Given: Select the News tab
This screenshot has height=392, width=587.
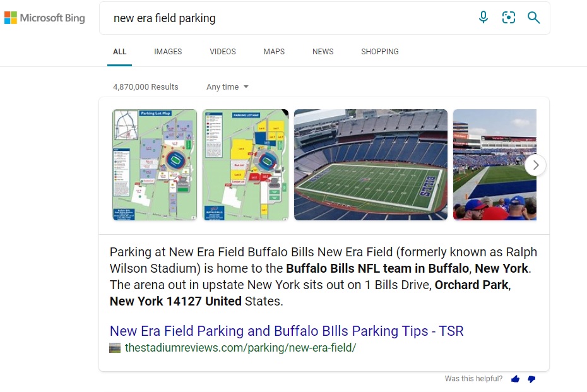Looking at the screenshot, I should point(323,52).
